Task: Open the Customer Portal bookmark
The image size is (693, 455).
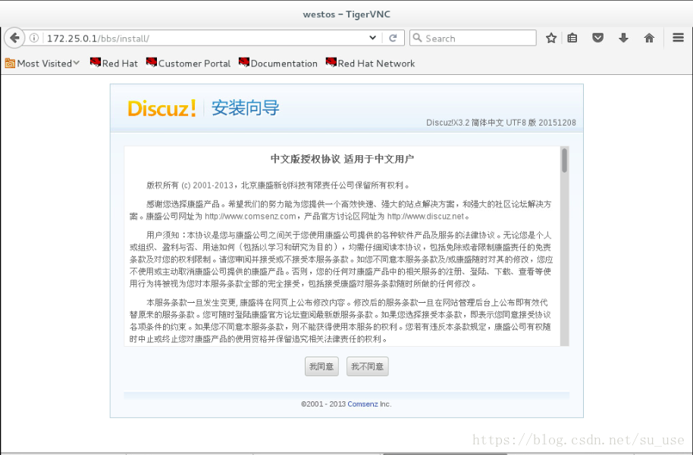Action: coord(188,63)
